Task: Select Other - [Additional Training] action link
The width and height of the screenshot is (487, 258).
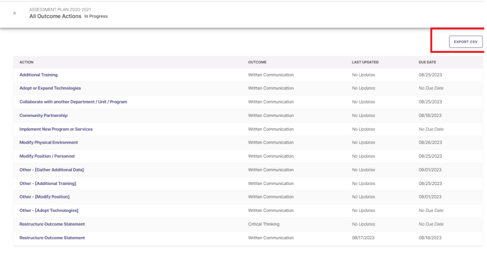Action: pyautogui.click(x=48, y=184)
